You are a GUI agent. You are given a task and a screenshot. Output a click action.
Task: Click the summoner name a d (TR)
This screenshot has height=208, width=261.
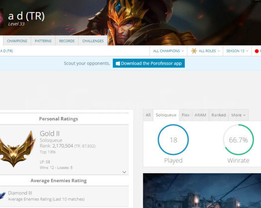coord(26,16)
